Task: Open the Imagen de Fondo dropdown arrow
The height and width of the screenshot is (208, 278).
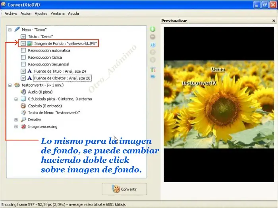Action: point(23,43)
